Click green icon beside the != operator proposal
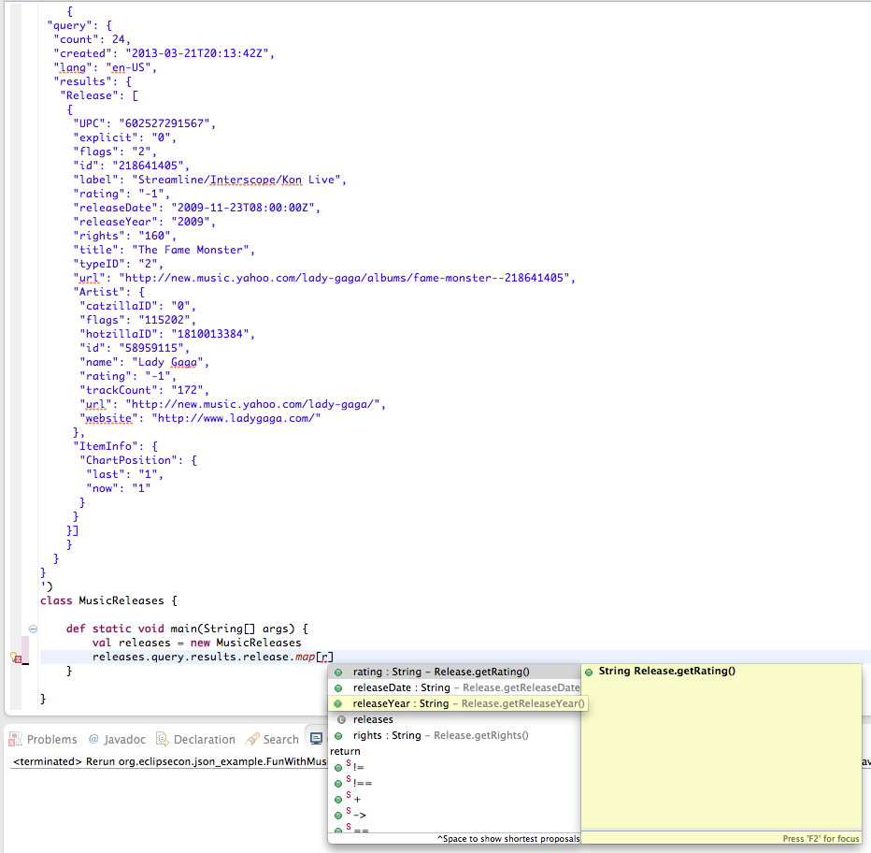Screen dimensions: 871x853 click(337, 765)
